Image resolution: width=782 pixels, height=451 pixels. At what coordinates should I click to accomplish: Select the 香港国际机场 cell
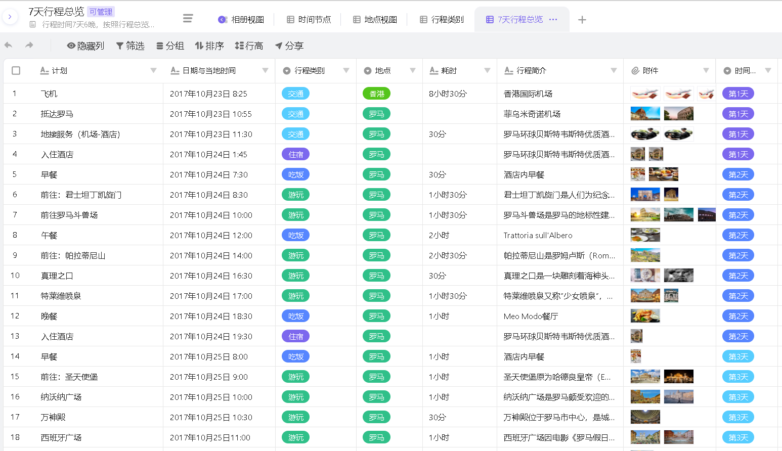coord(560,94)
